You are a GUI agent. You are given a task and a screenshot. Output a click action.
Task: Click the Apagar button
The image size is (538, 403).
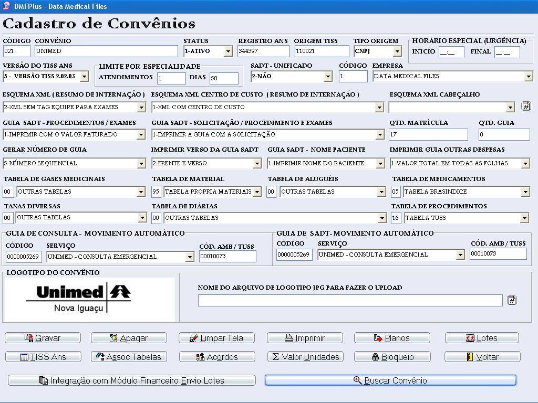129,338
